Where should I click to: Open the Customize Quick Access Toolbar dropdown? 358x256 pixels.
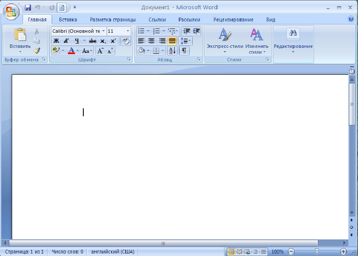click(x=75, y=8)
